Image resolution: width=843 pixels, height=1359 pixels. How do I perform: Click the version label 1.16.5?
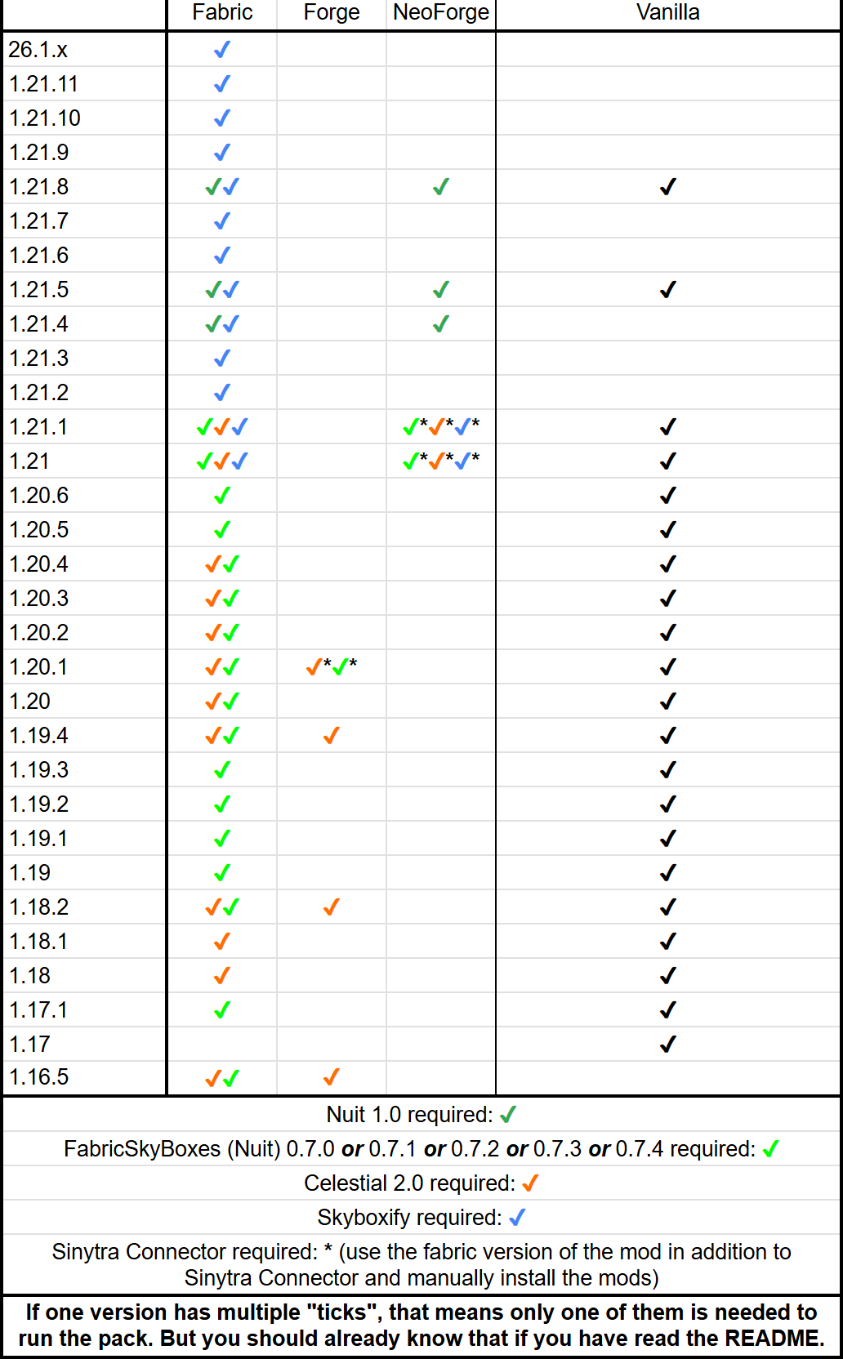click(39, 1077)
